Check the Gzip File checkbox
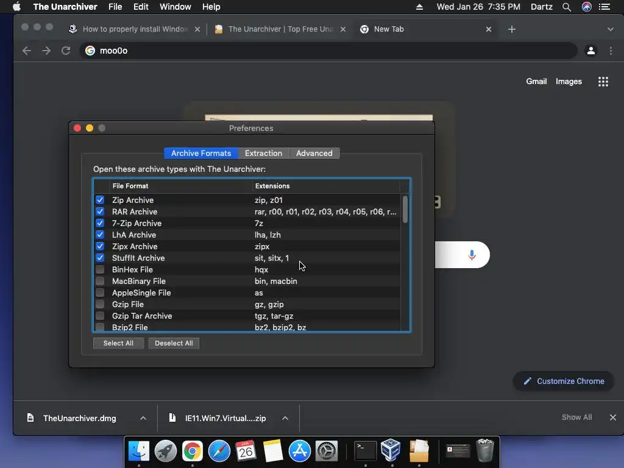 [x=100, y=304]
